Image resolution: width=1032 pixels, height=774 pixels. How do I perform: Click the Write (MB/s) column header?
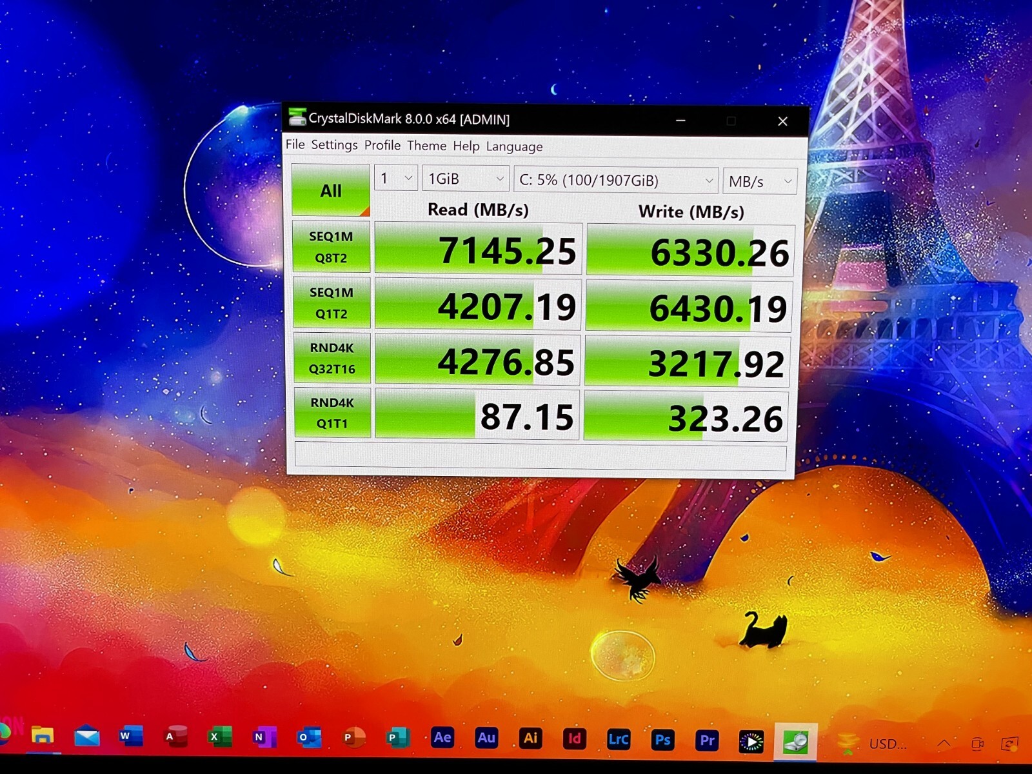point(691,212)
